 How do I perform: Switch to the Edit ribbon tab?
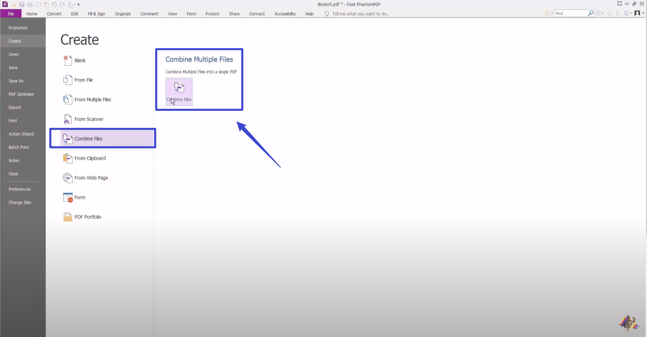(x=75, y=14)
